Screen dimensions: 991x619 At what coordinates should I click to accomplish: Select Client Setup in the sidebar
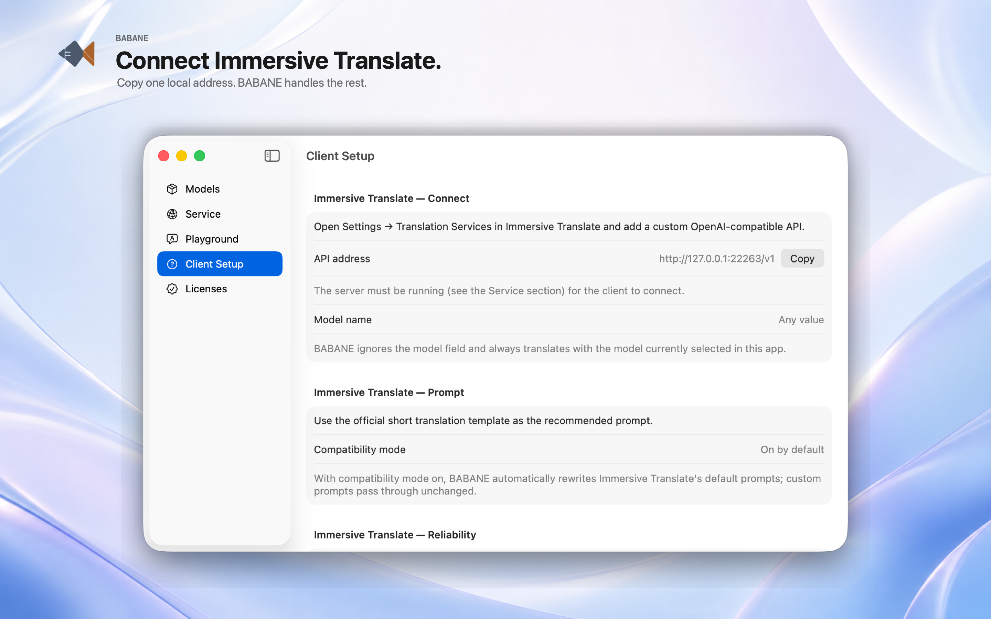pos(220,264)
